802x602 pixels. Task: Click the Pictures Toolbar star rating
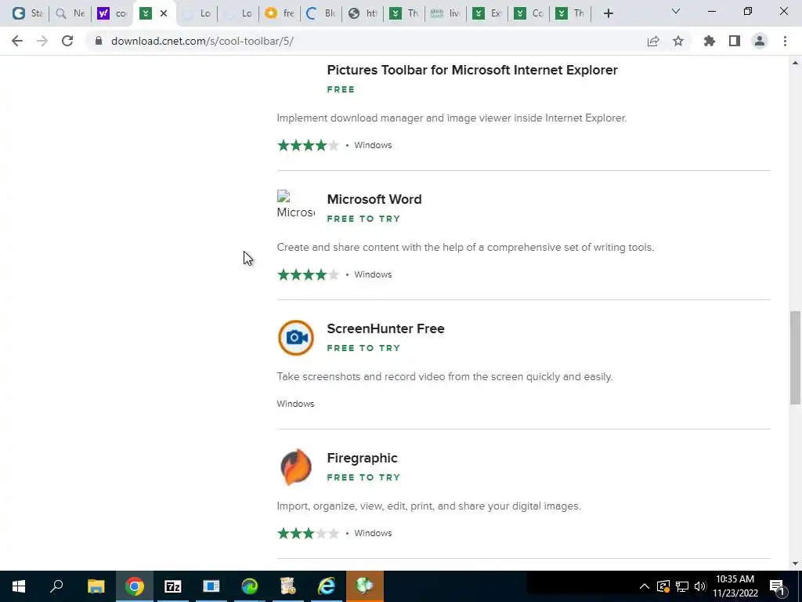pos(308,145)
